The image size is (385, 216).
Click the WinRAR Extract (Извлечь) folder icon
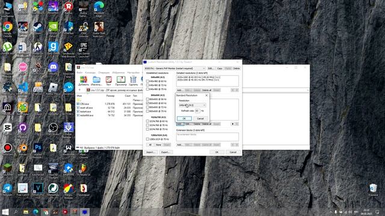pos(96,81)
